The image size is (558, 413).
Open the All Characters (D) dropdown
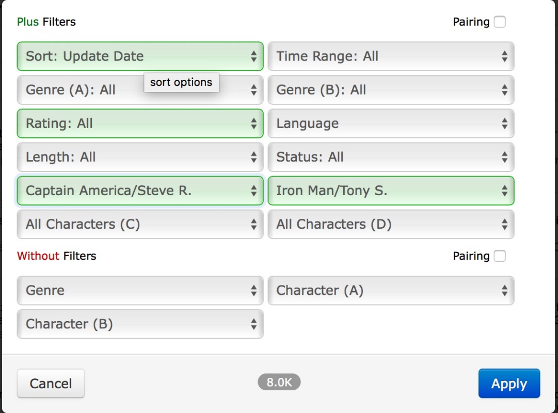click(391, 224)
